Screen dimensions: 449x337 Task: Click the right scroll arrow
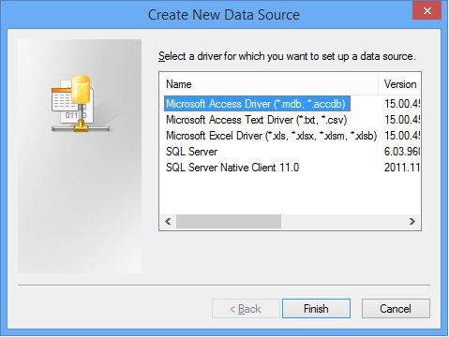coord(412,221)
